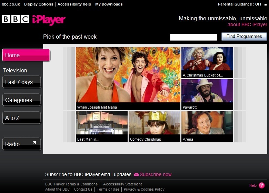Click the Arena caption text
Image resolution: width=269 pixels, height=193 pixels.
click(188, 139)
